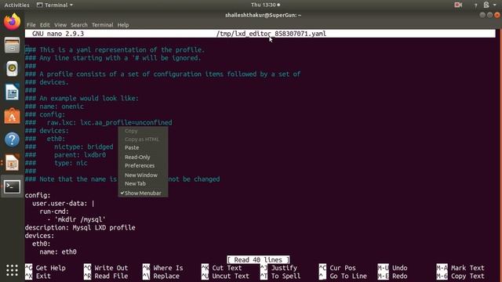Open the Help menu in menubar
This screenshot has width=502, height=282.
(123, 24)
